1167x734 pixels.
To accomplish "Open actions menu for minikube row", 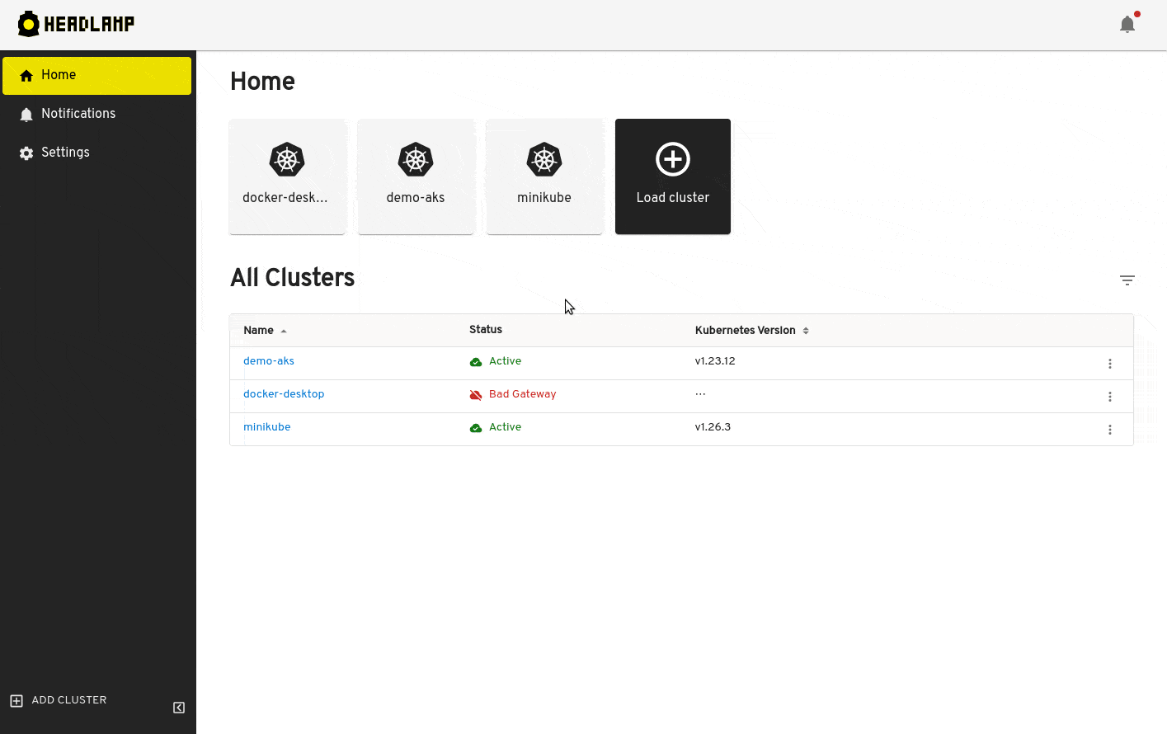I will pyautogui.click(x=1110, y=430).
